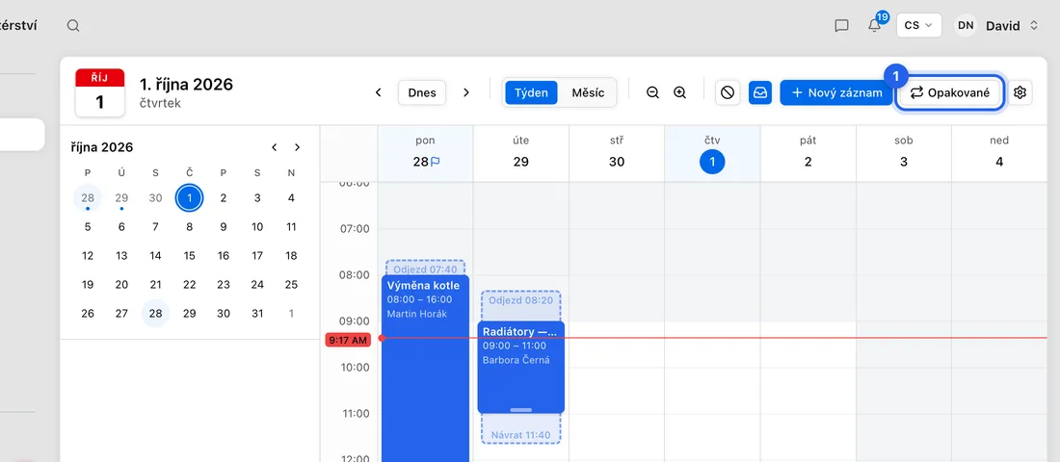
Task: Zoom in the calendar
Action: pos(680,92)
